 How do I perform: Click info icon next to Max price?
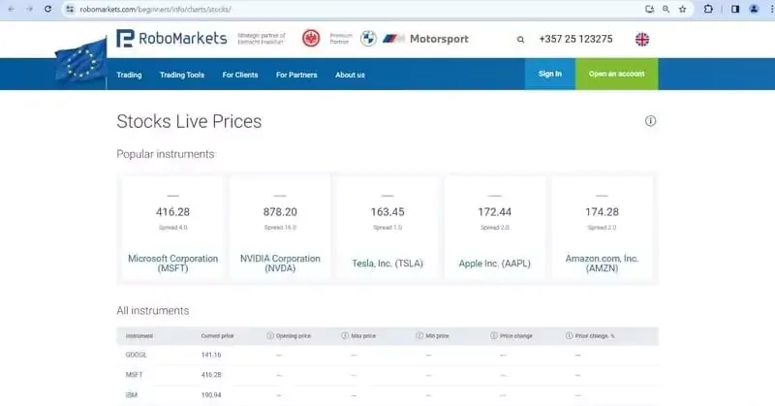point(345,335)
